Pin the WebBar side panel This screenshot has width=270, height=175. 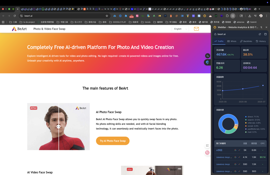261,27
